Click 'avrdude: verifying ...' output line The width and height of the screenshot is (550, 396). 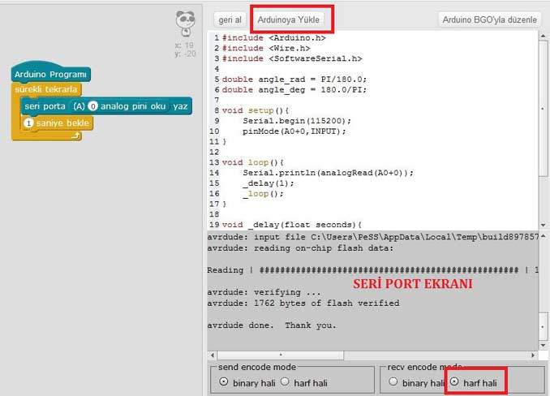(264, 292)
